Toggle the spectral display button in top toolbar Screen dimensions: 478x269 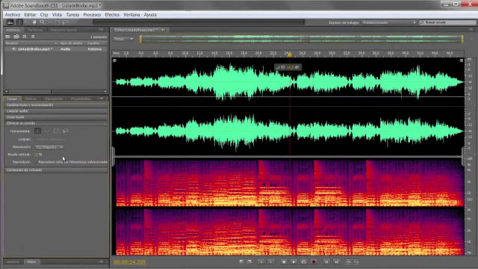[x=10, y=22]
